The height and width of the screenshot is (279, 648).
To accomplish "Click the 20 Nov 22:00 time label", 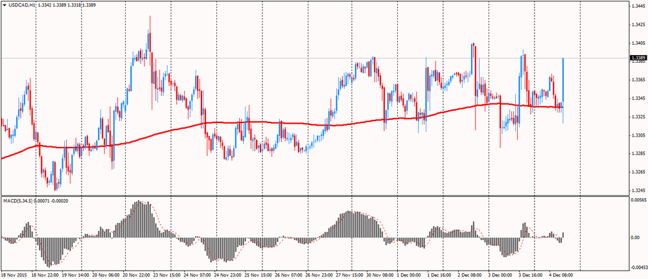I will tap(136, 274).
